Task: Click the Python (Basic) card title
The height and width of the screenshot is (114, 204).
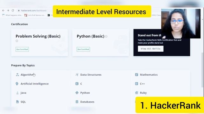Action: 91,36
